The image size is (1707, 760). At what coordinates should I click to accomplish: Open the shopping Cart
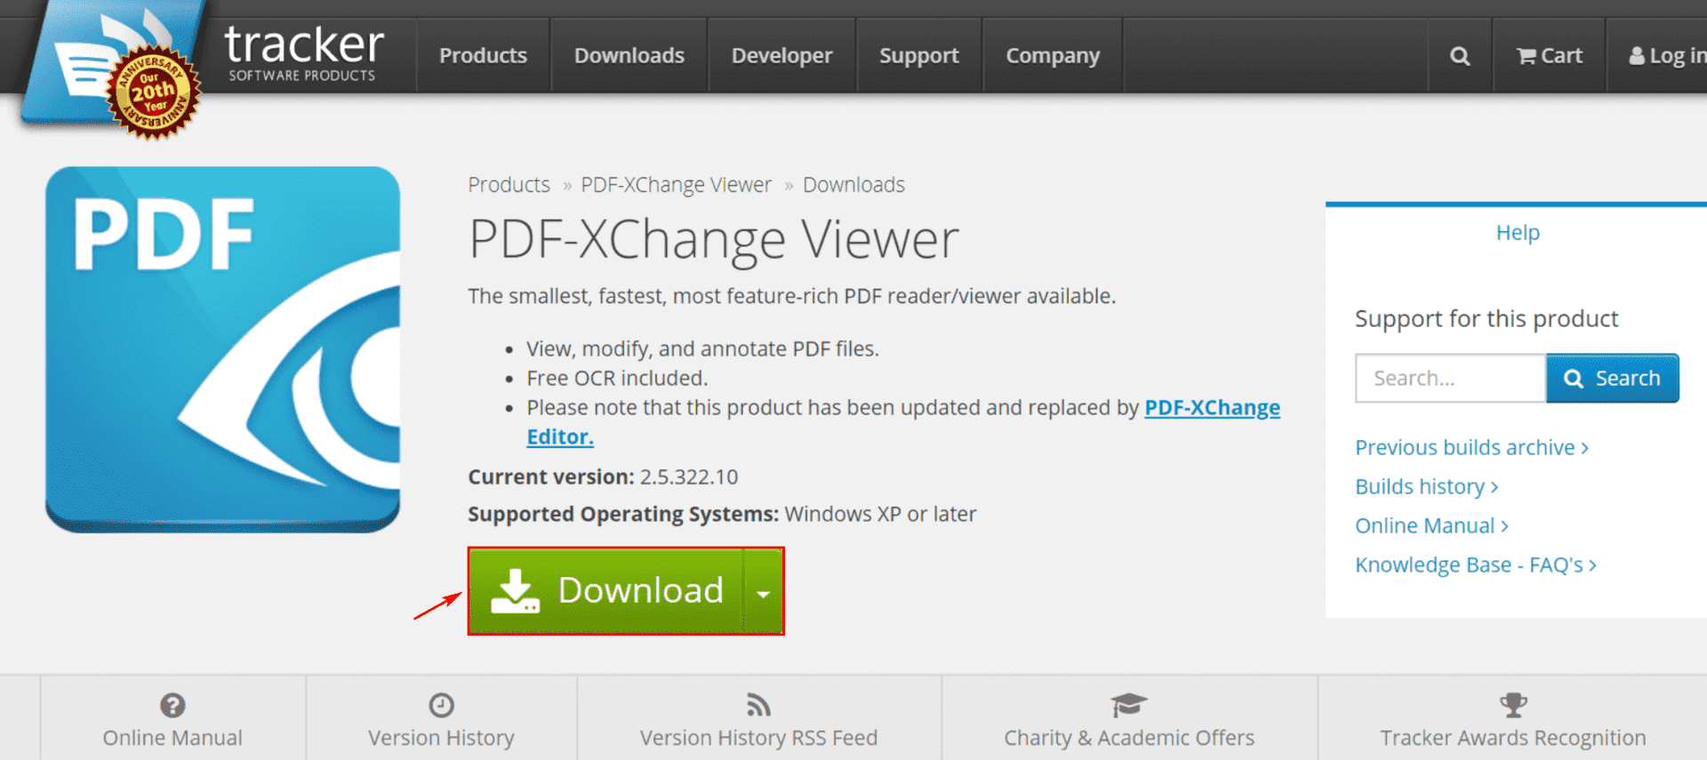[x=1549, y=56]
